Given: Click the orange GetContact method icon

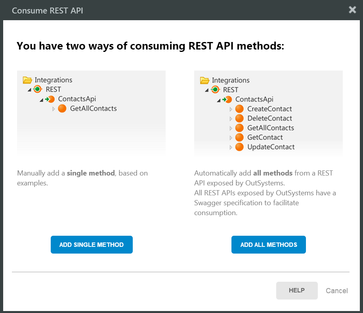Looking at the screenshot, I should pyautogui.click(x=239, y=137).
